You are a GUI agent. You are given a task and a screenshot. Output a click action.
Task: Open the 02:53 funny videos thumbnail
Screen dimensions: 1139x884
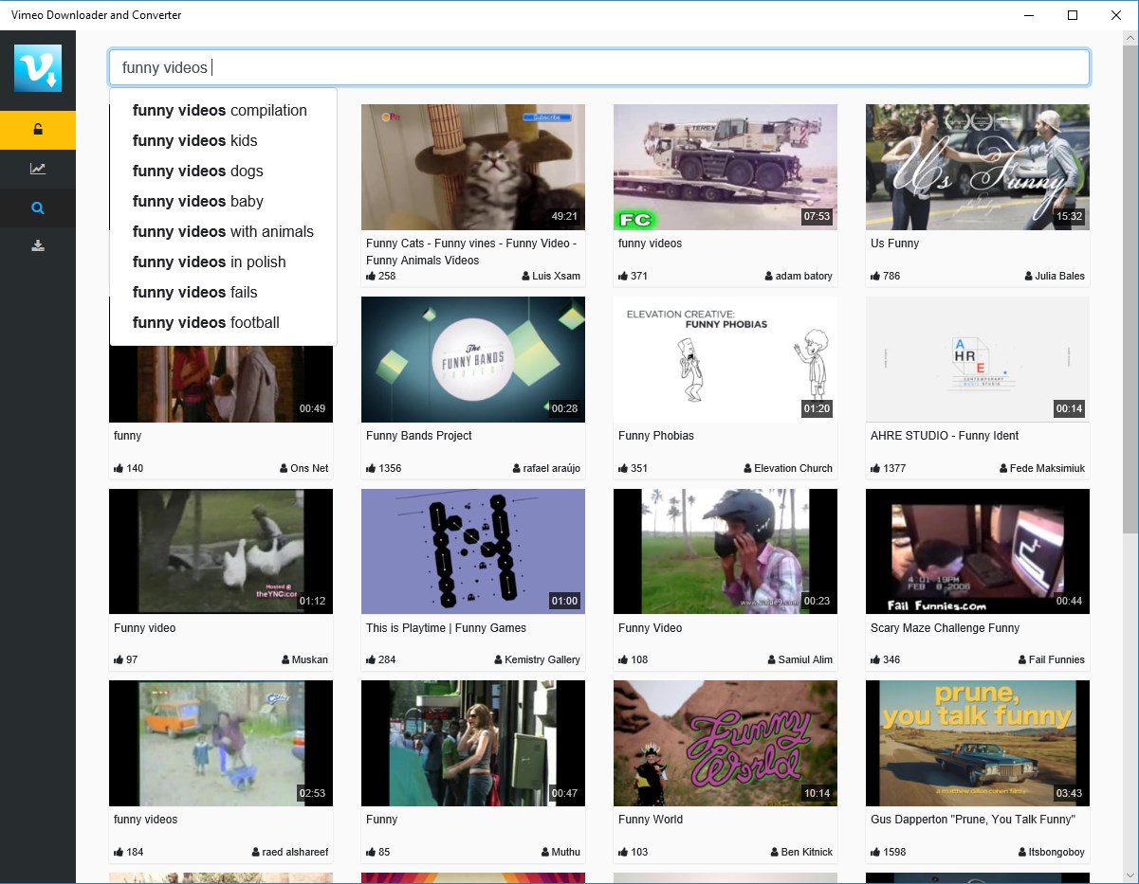click(221, 743)
